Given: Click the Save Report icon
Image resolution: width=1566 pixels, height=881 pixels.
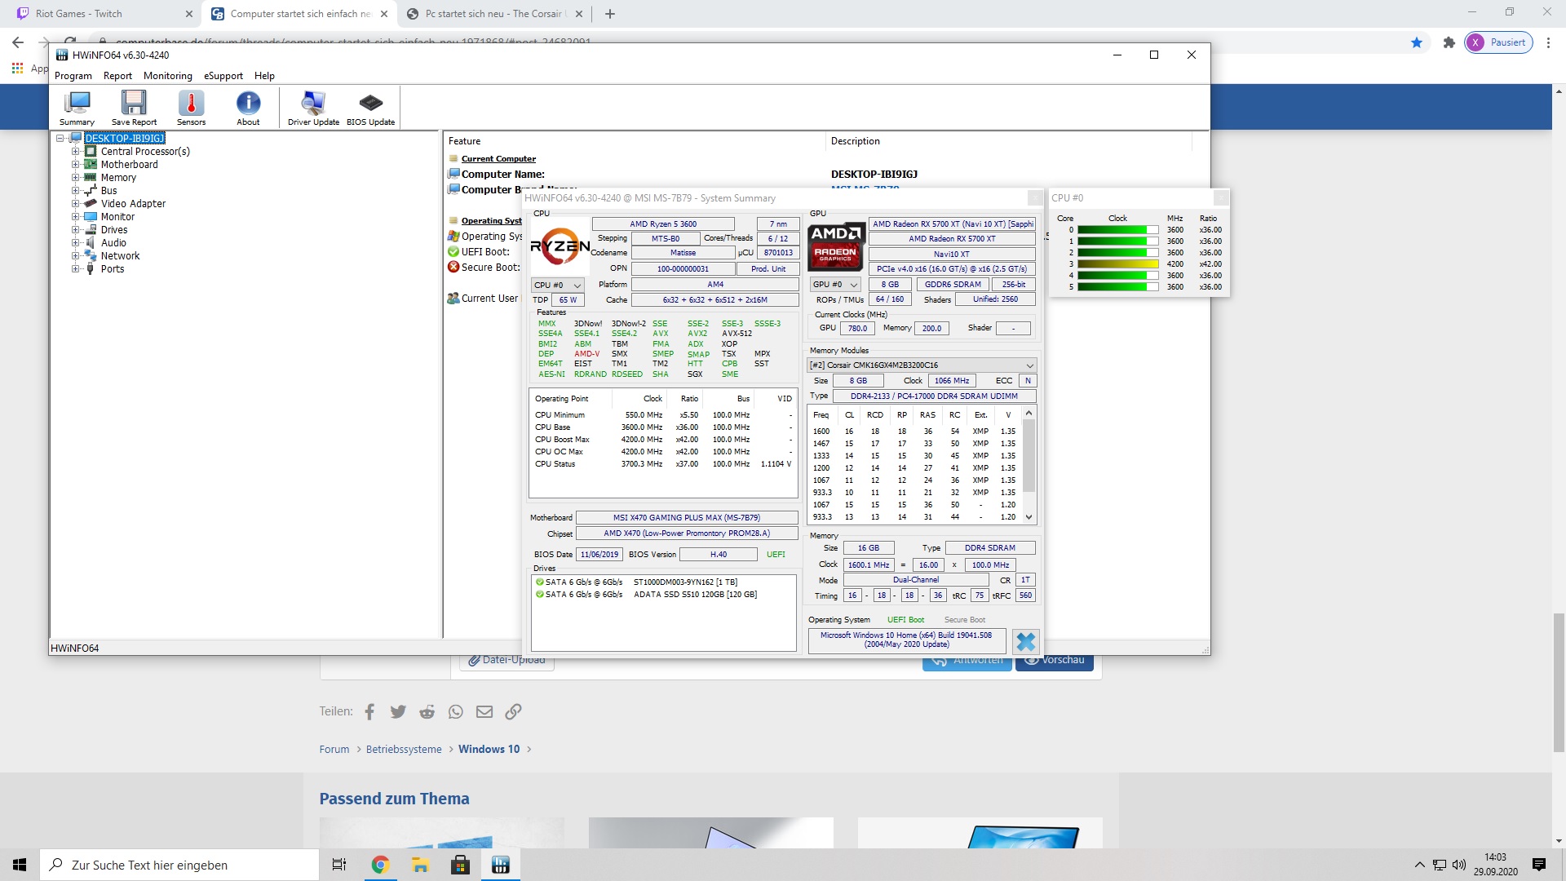Looking at the screenshot, I should coord(134,108).
